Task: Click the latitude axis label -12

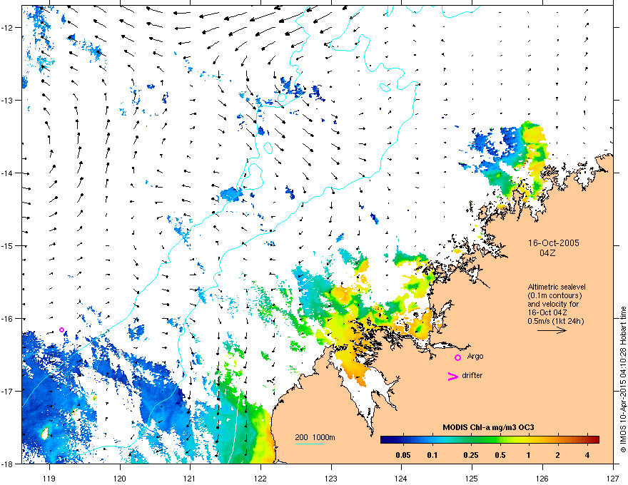Action: [7, 28]
